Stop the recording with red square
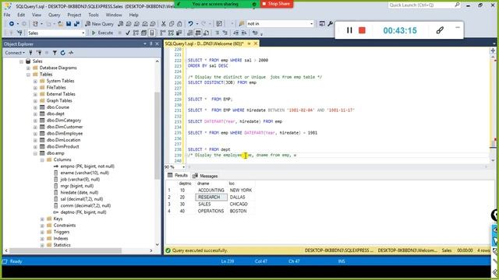The width and height of the screenshot is (499, 280). (x=362, y=30)
